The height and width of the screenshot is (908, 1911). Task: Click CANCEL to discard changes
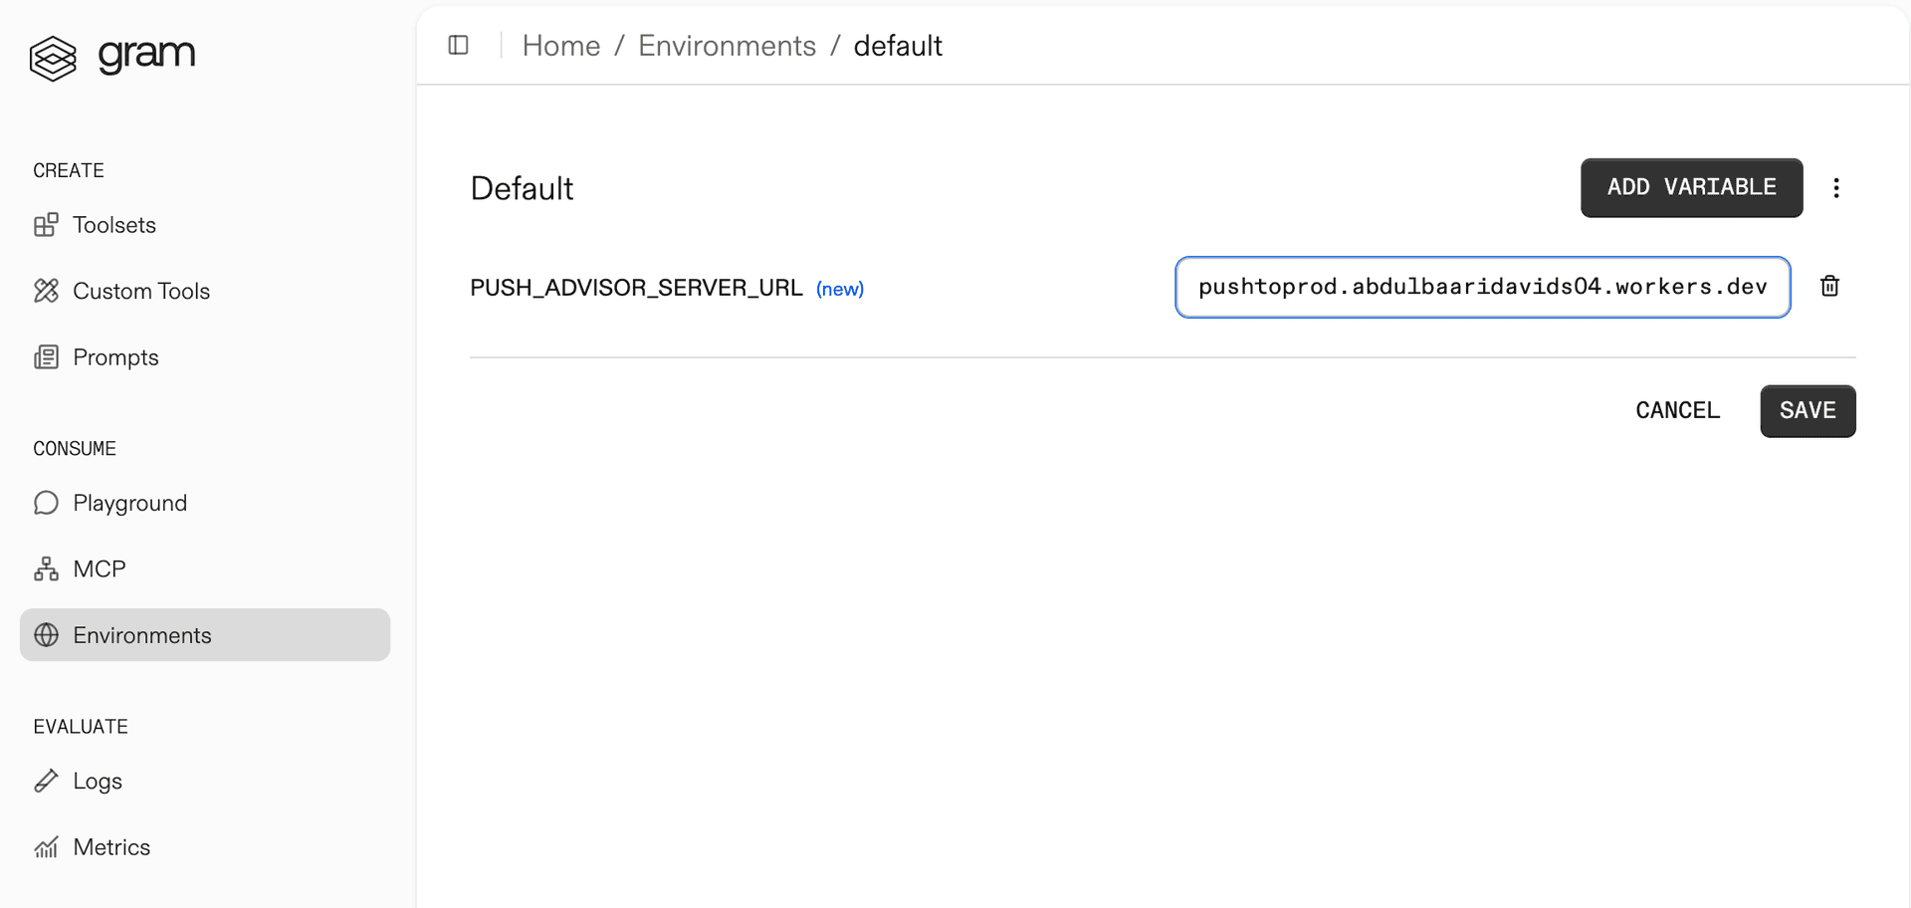coord(1677,410)
